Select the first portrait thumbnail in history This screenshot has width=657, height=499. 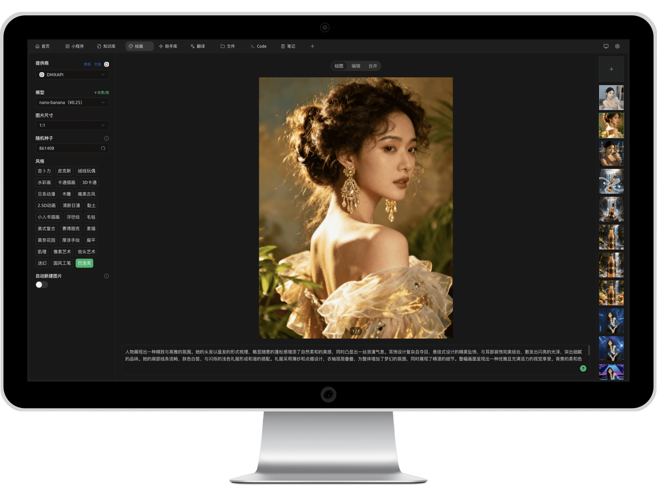click(611, 98)
